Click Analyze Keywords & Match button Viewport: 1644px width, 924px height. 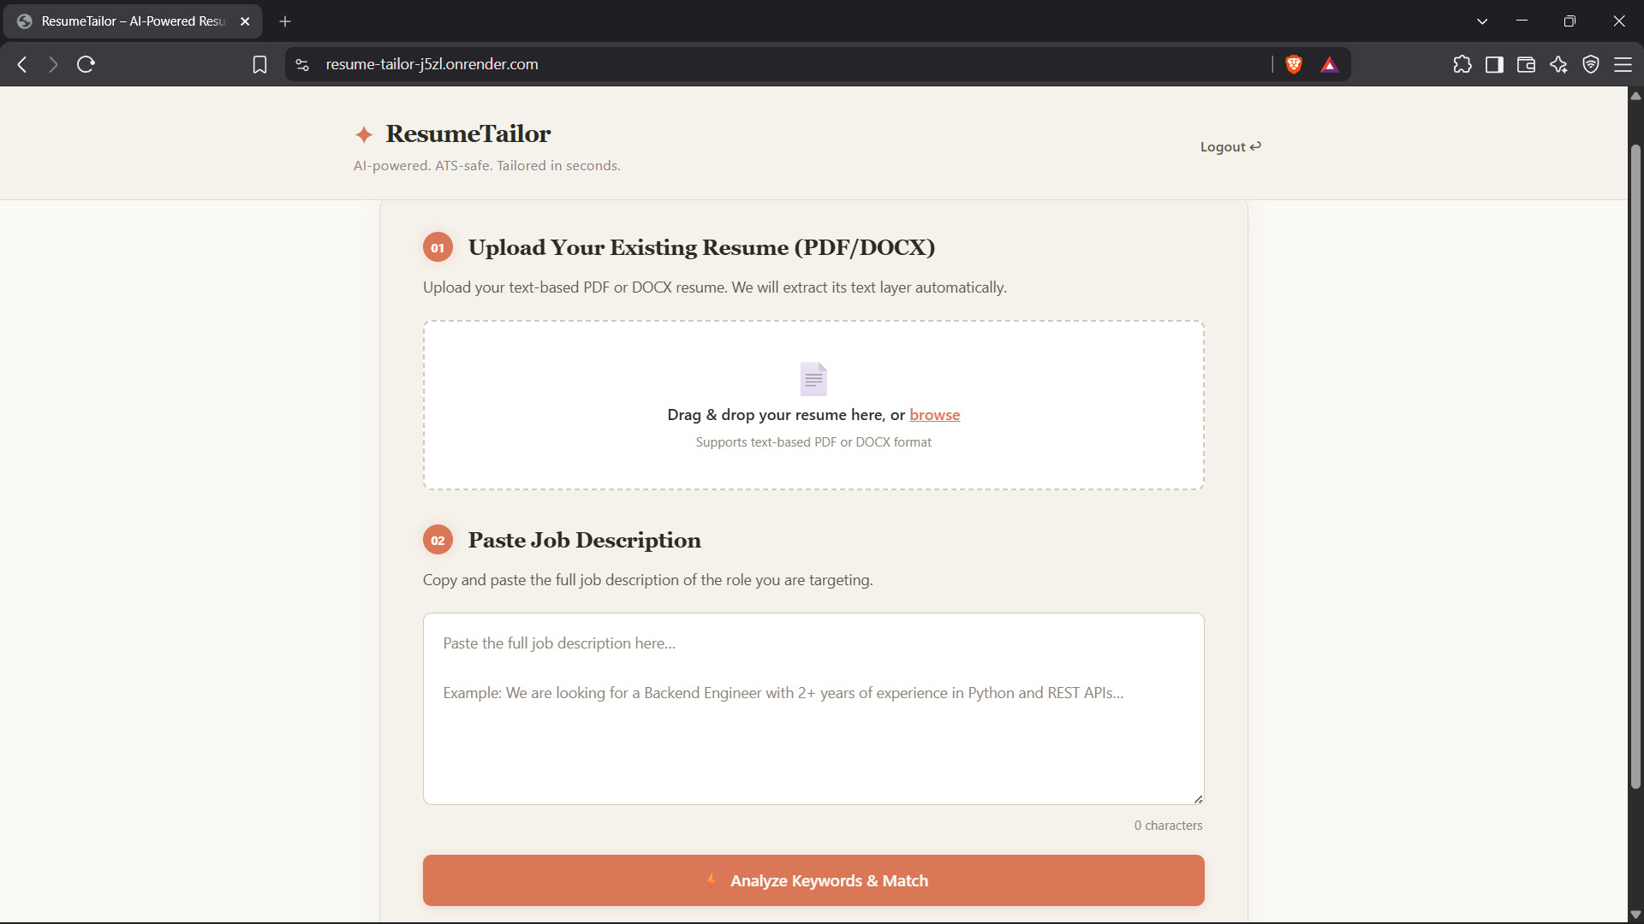813,880
